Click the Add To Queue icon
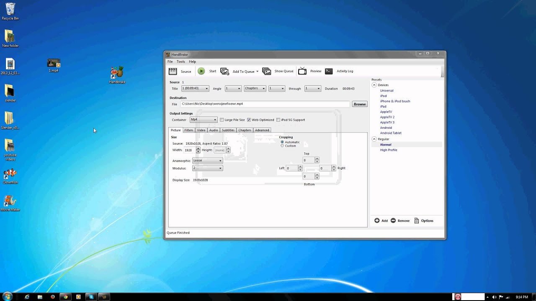The height and width of the screenshot is (301, 536). [225, 71]
